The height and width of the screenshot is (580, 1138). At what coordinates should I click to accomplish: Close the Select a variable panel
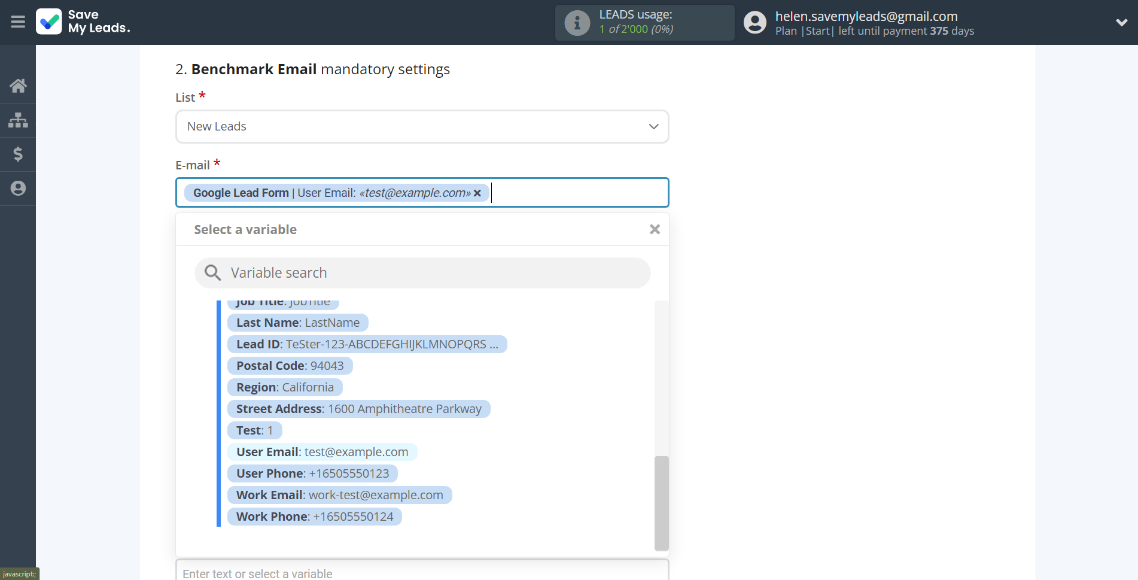pyautogui.click(x=655, y=229)
